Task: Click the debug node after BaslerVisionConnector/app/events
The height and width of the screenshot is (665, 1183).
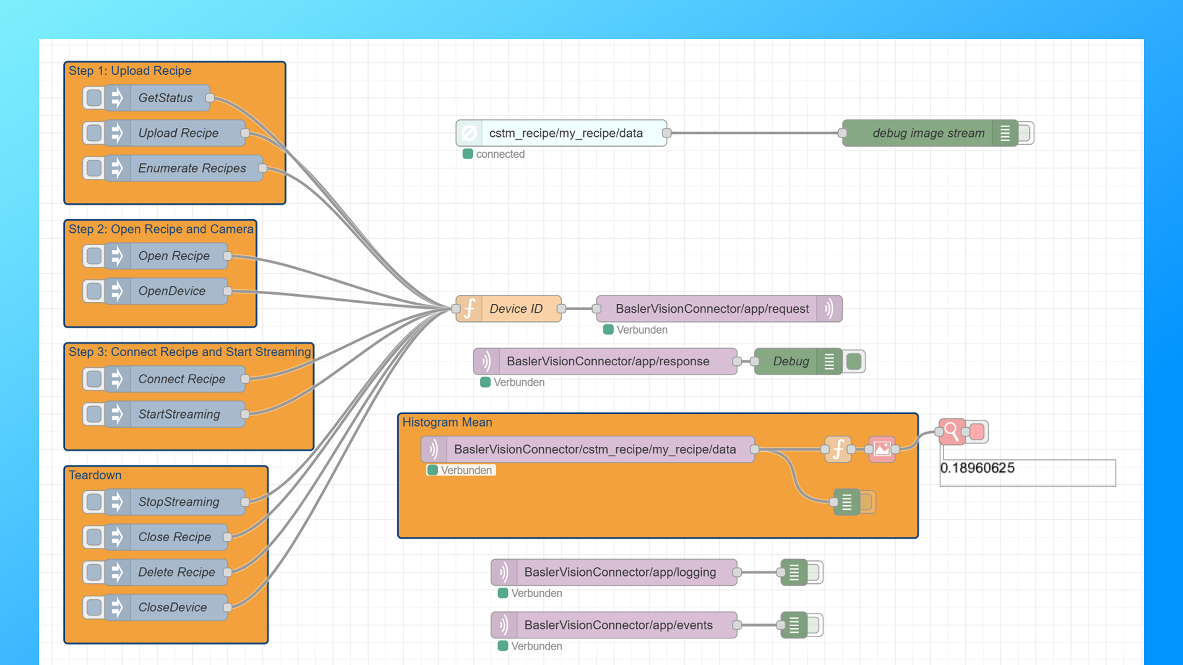Action: coord(794,625)
